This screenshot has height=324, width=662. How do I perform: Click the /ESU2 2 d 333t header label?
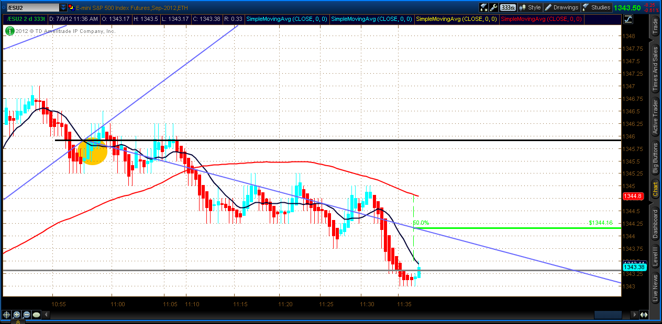25,19
